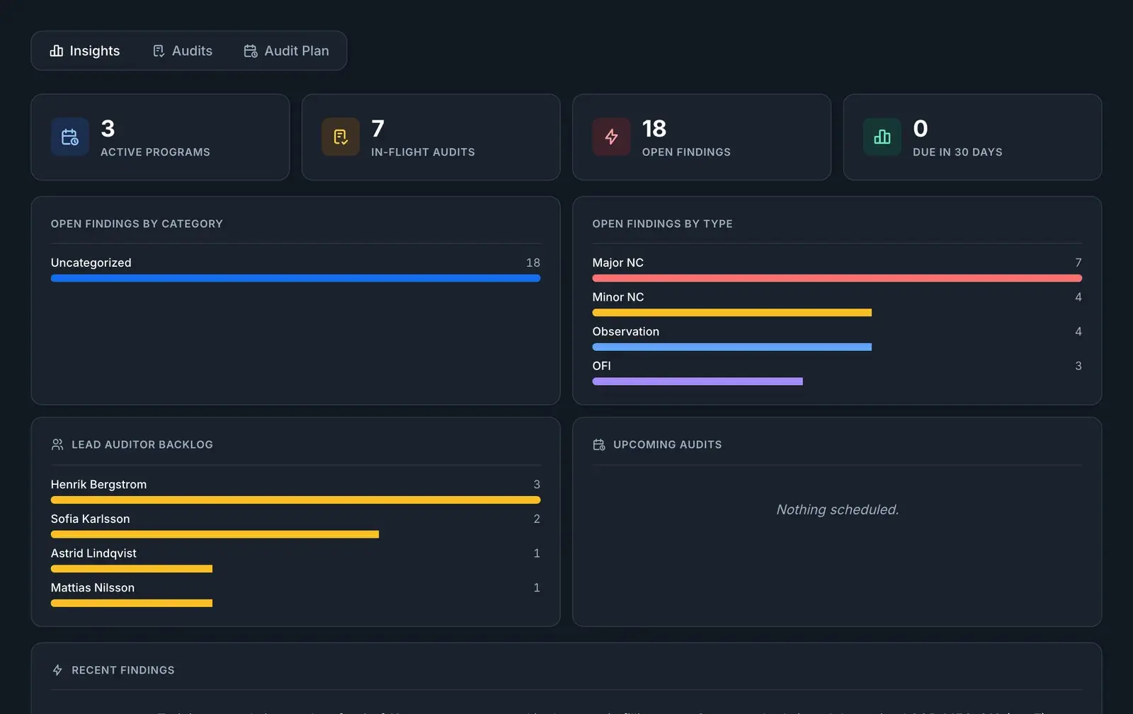Click the Major NC red bar
Image resolution: width=1133 pixels, height=714 pixels.
point(837,278)
